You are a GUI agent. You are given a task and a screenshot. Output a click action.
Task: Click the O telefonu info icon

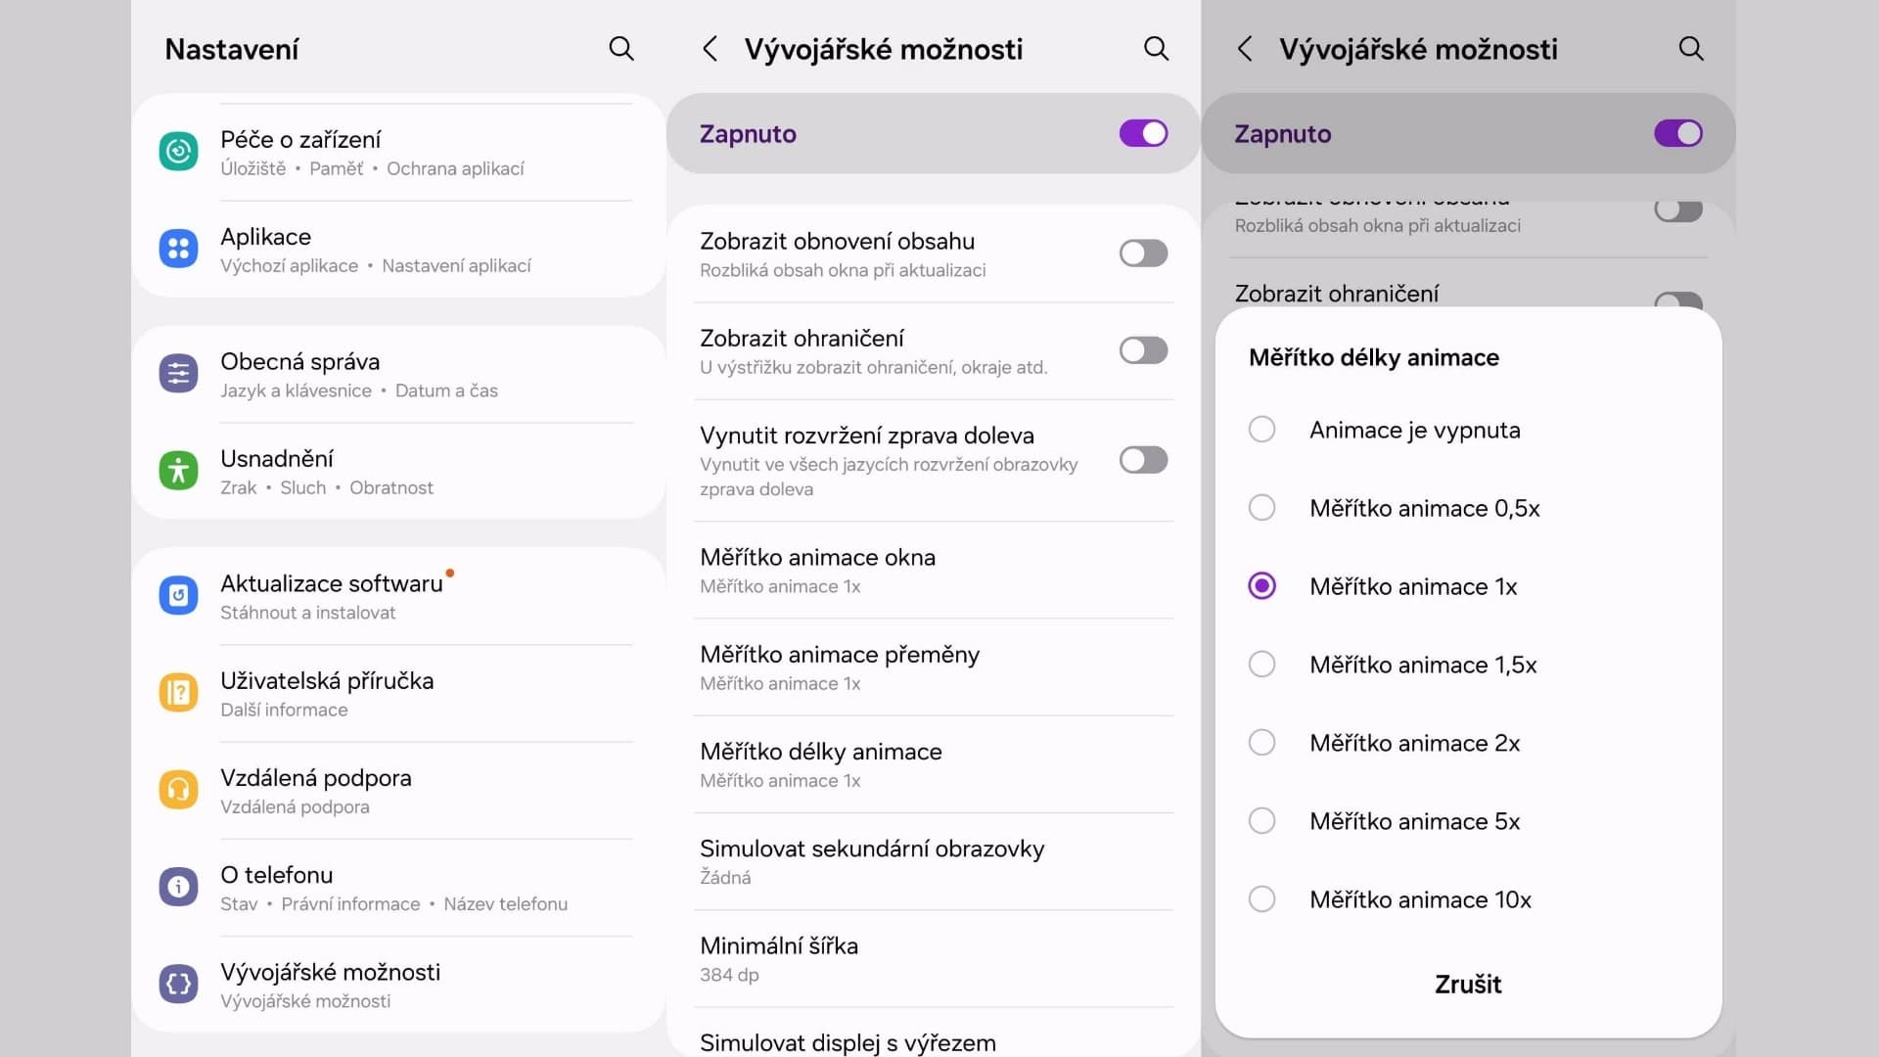point(178,887)
